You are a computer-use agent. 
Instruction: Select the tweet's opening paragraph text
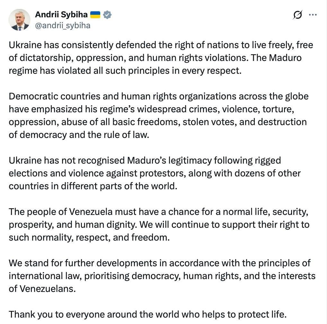tap(161, 58)
